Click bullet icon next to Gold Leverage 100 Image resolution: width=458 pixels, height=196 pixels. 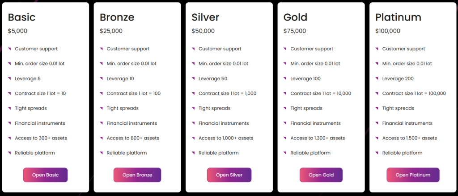coord(285,79)
